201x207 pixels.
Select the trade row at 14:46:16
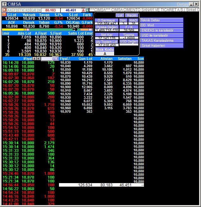[29, 196]
